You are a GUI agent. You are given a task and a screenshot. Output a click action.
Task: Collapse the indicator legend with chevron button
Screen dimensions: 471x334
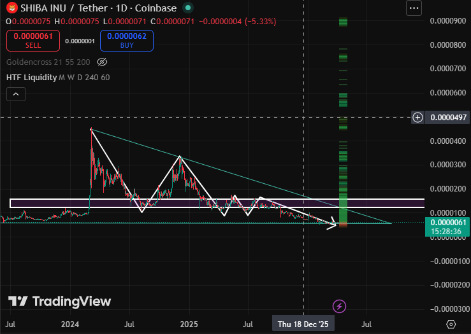click(x=16, y=94)
